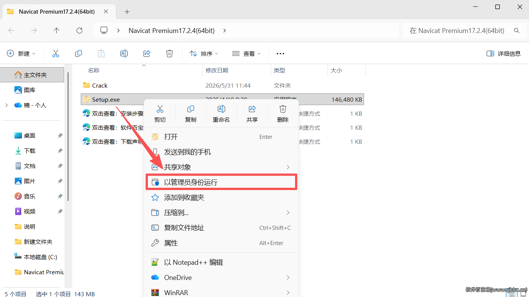Image resolution: width=529 pixels, height=297 pixels.
Task: Click the Copy icon in the toolbar
Action: tap(78, 53)
